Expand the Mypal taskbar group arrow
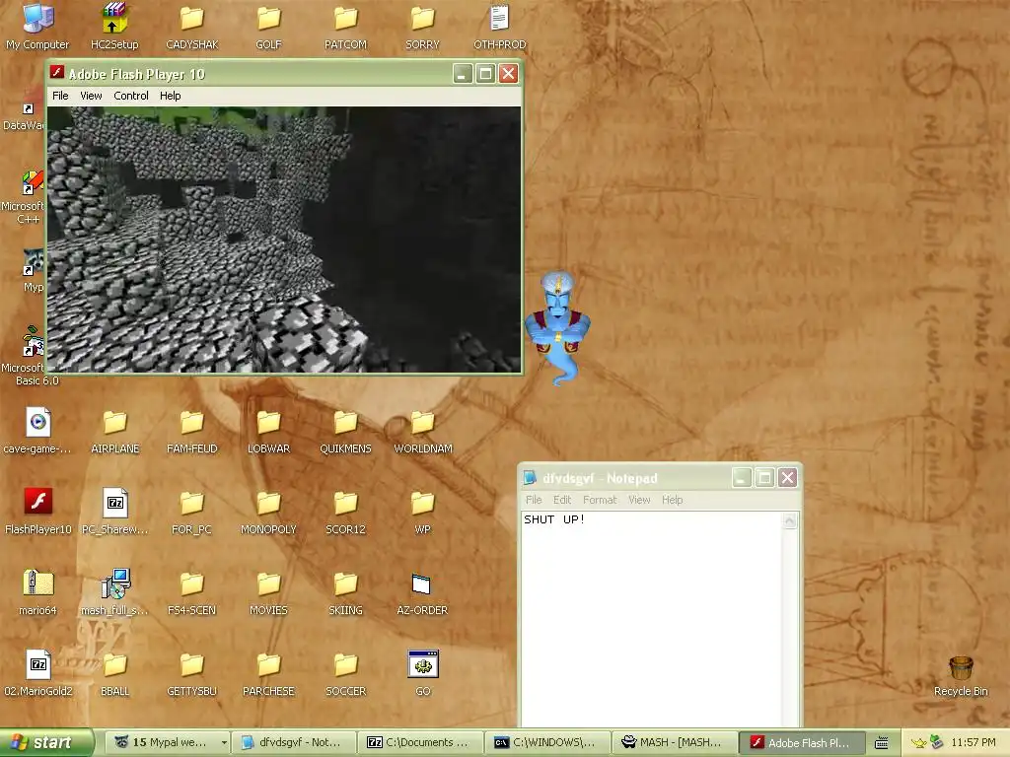Screen dimensions: 1010x757 (224, 742)
